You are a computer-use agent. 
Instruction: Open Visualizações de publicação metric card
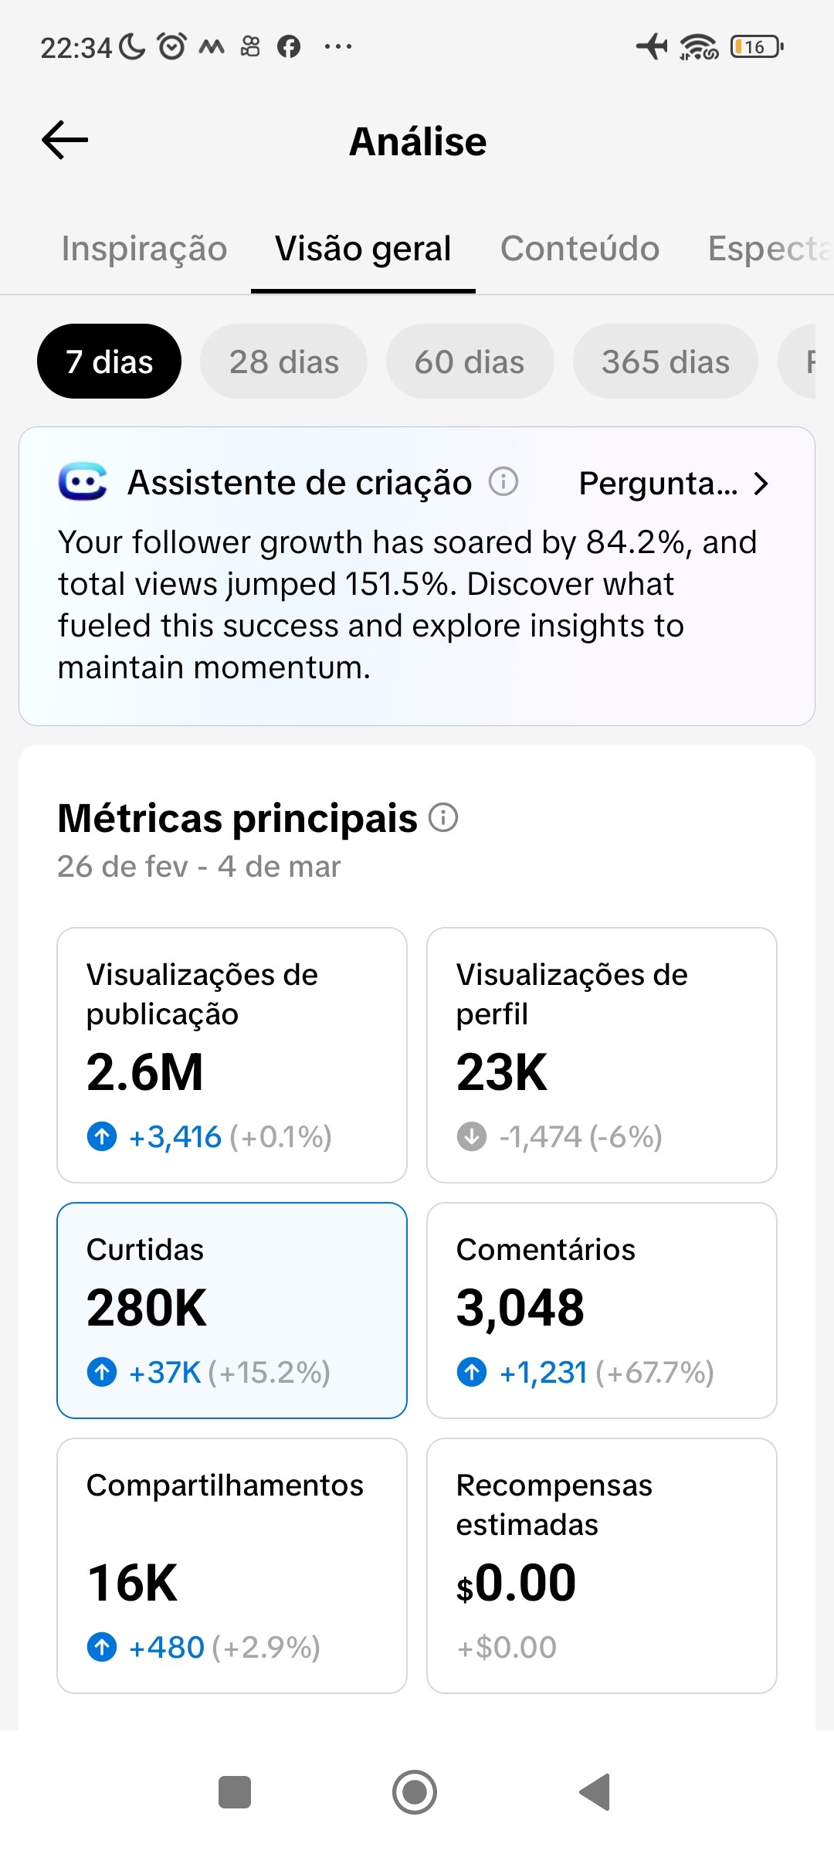click(x=232, y=1054)
